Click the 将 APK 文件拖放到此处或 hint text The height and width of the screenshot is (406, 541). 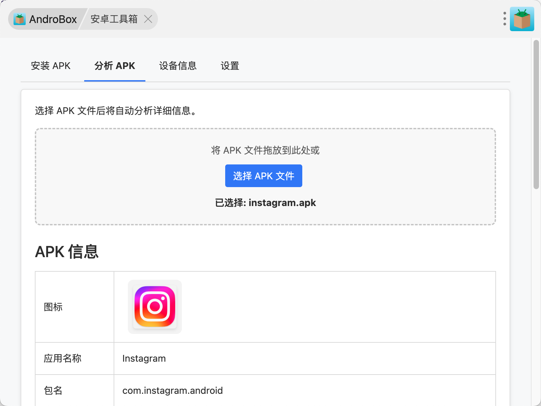265,150
